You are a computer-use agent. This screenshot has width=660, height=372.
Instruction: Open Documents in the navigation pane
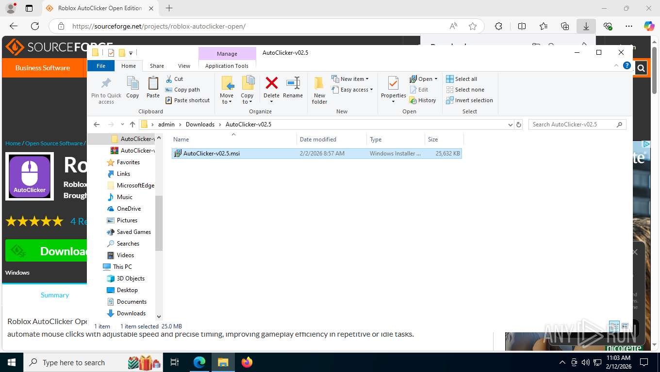pos(132,302)
